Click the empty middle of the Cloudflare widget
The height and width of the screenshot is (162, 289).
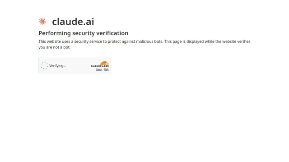(78, 66)
